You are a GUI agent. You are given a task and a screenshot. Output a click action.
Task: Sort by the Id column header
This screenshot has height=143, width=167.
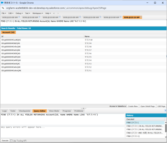[x=42, y=36]
